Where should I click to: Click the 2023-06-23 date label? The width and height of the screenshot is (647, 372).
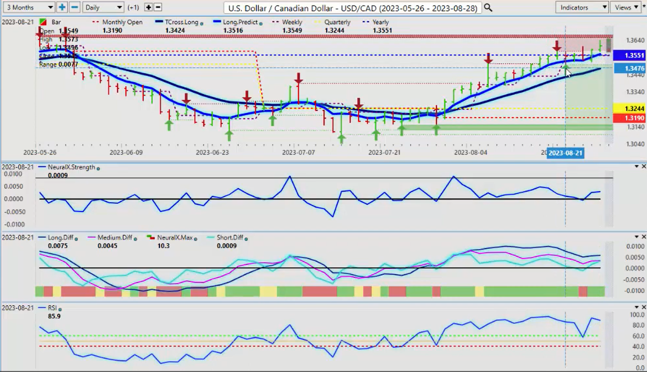pyautogui.click(x=212, y=153)
